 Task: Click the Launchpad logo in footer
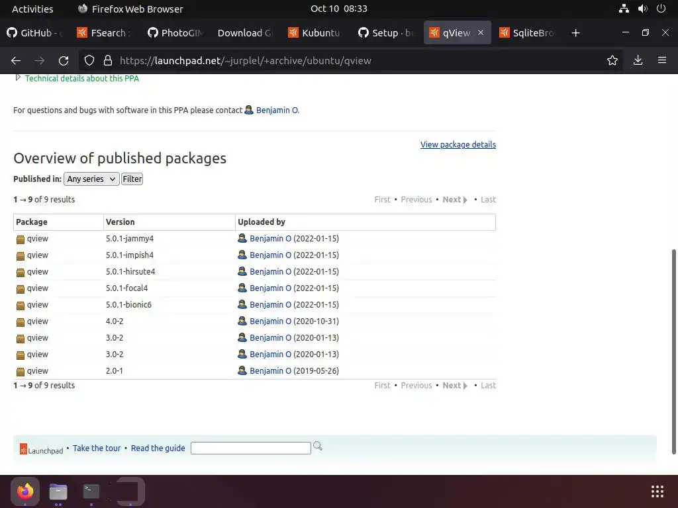point(42,449)
